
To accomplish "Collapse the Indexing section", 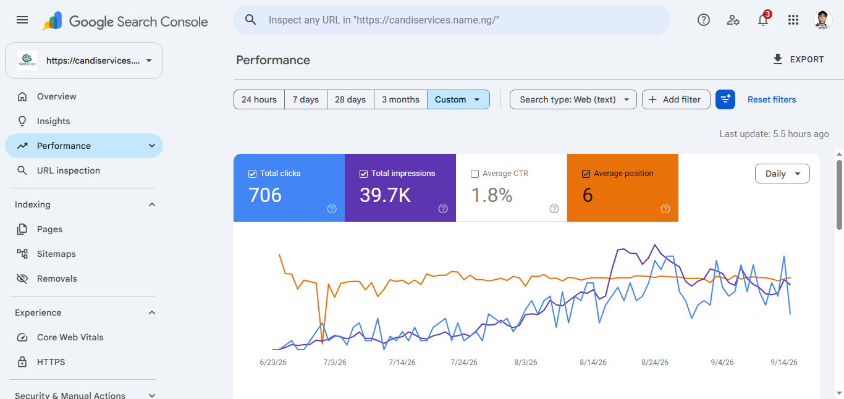I will pyautogui.click(x=152, y=204).
